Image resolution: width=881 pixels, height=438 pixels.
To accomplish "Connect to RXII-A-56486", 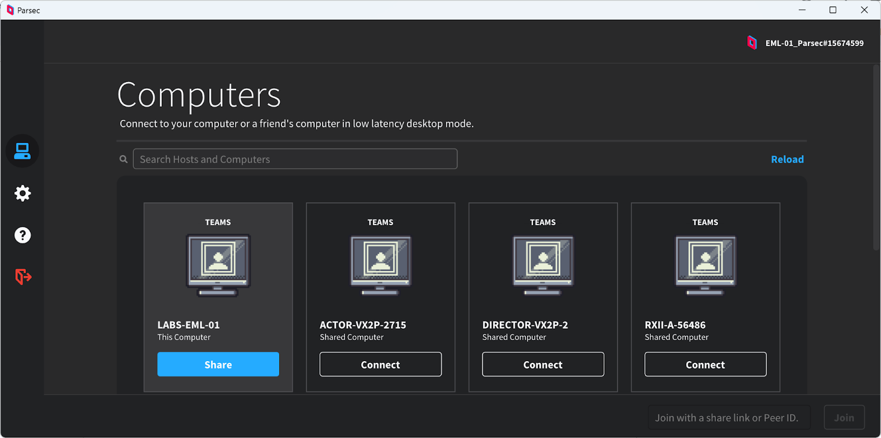I will pyautogui.click(x=705, y=364).
